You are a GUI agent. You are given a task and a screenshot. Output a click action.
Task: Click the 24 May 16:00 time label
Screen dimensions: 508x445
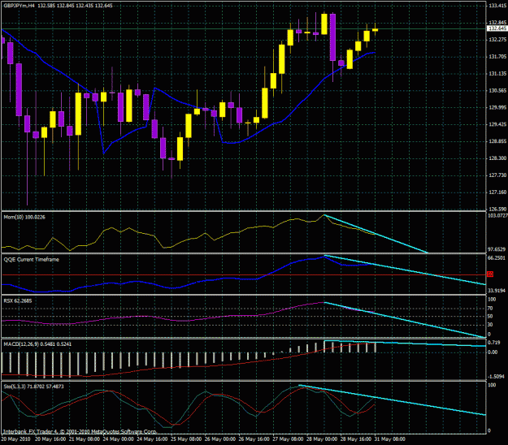click(152, 439)
